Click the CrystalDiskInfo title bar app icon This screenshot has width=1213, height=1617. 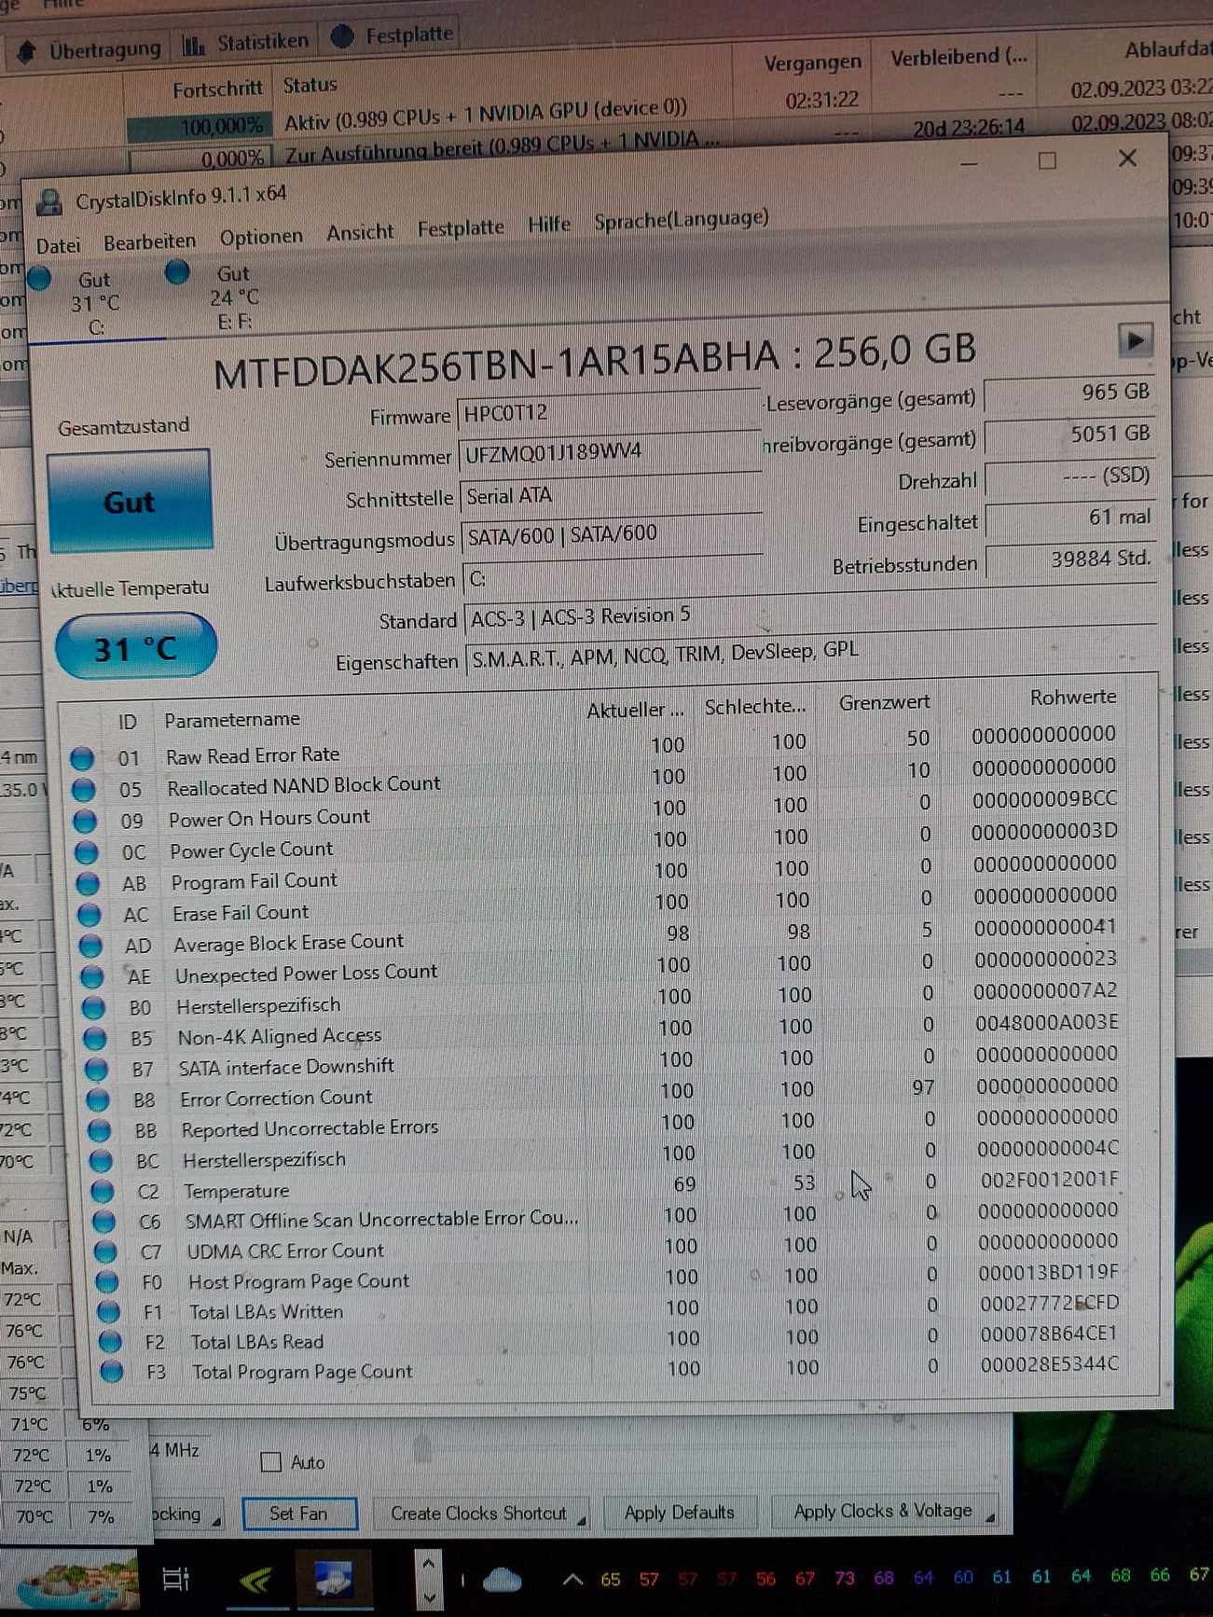(x=49, y=202)
